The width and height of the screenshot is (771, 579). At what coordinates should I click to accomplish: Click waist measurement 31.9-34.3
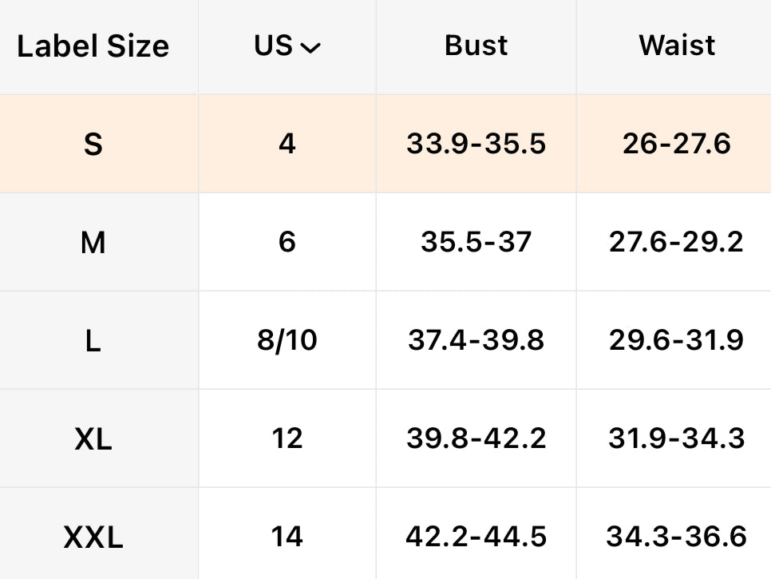coord(676,439)
